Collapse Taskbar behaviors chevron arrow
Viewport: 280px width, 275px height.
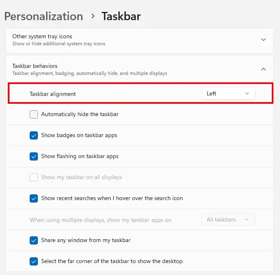tap(264, 69)
